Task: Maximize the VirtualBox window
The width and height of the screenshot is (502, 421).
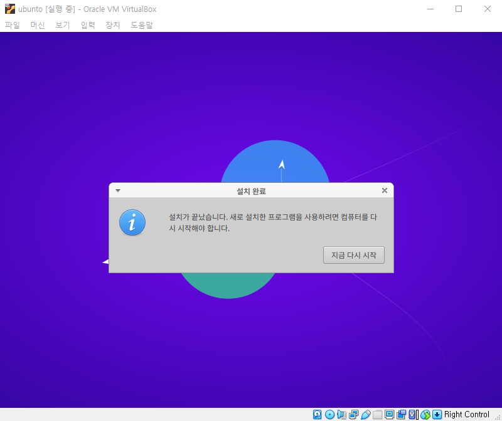Action: pos(459,9)
